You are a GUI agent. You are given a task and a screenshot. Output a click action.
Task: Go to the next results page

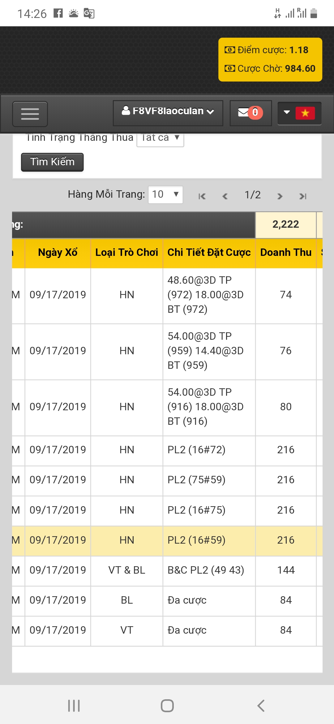pyautogui.click(x=280, y=196)
